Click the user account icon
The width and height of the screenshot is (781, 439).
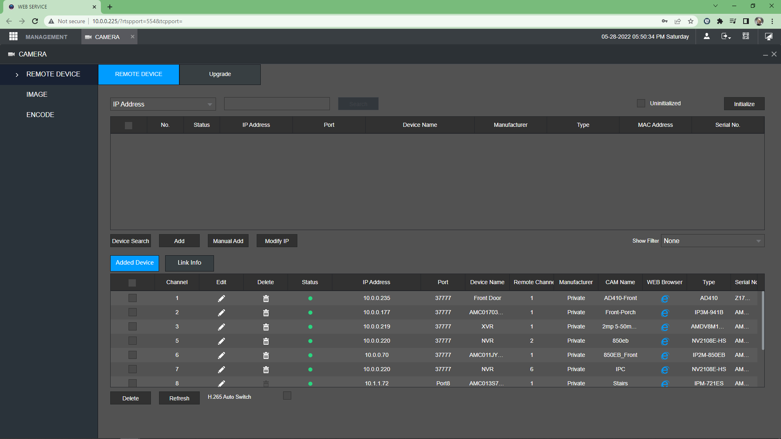pos(707,36)
